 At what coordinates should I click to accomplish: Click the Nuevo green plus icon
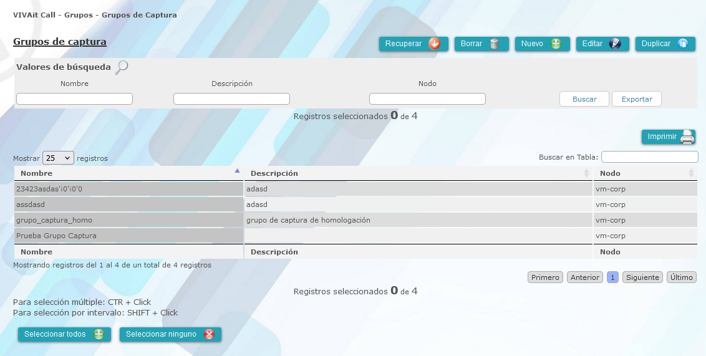coord(556,44)
